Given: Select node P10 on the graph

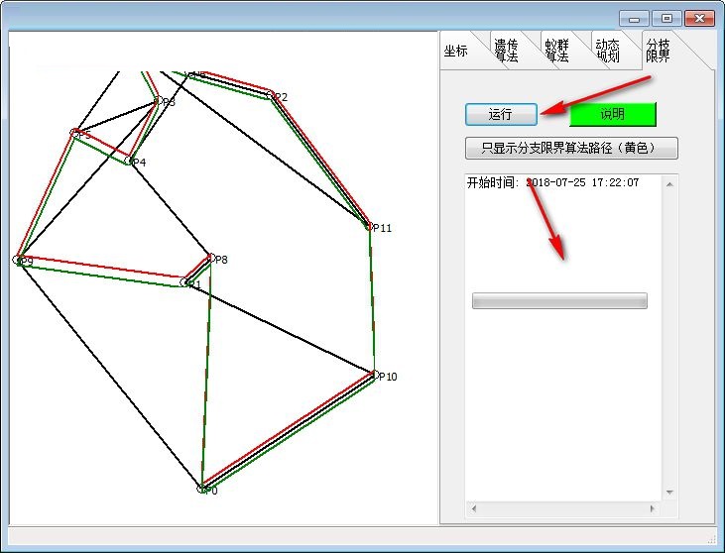Looking at the screenshot, I should (375, 375).
